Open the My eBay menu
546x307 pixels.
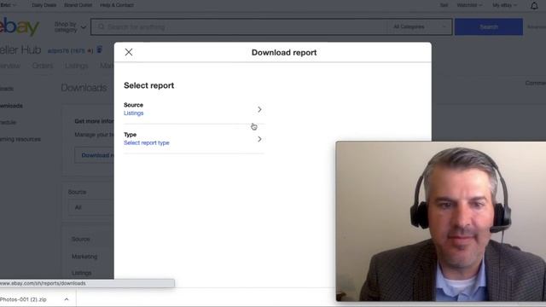click(504, 5)
